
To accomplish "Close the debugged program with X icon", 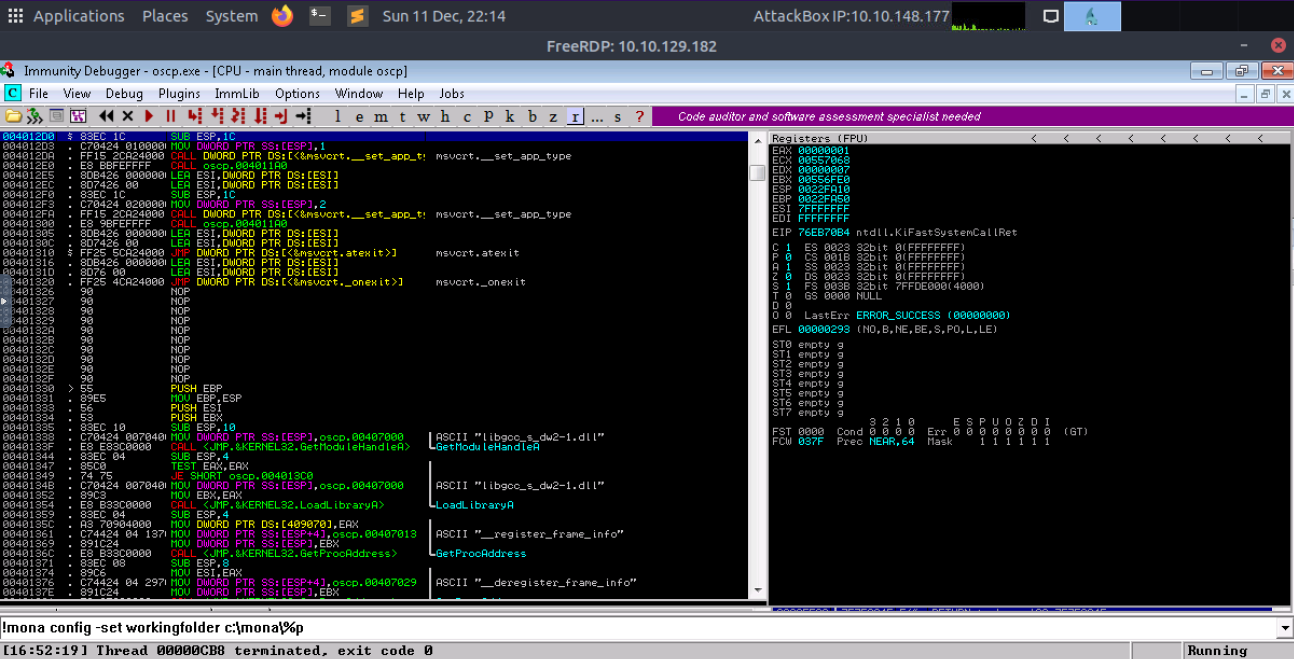I will (128, 116).
